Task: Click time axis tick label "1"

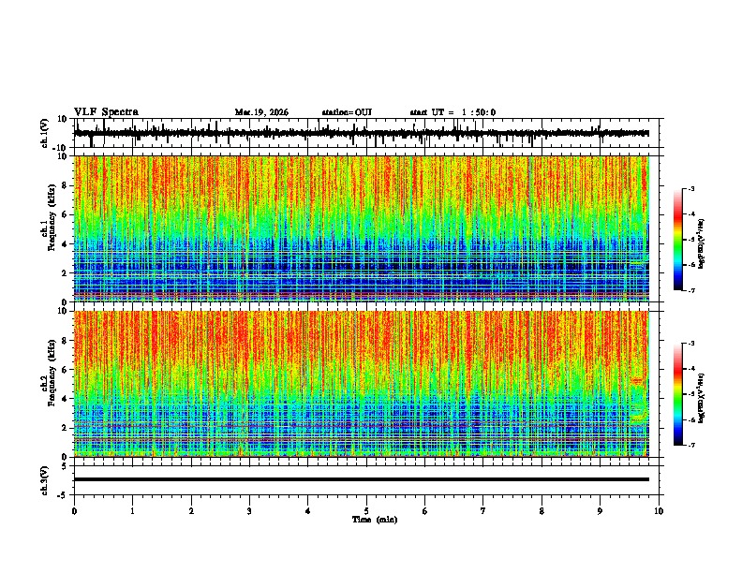Action: (132, 511)
